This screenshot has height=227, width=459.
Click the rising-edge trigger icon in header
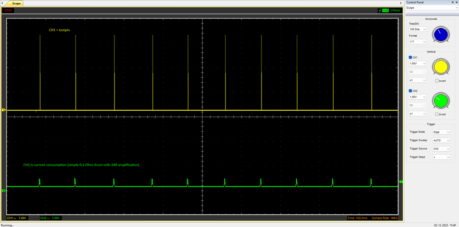point(380,11)
